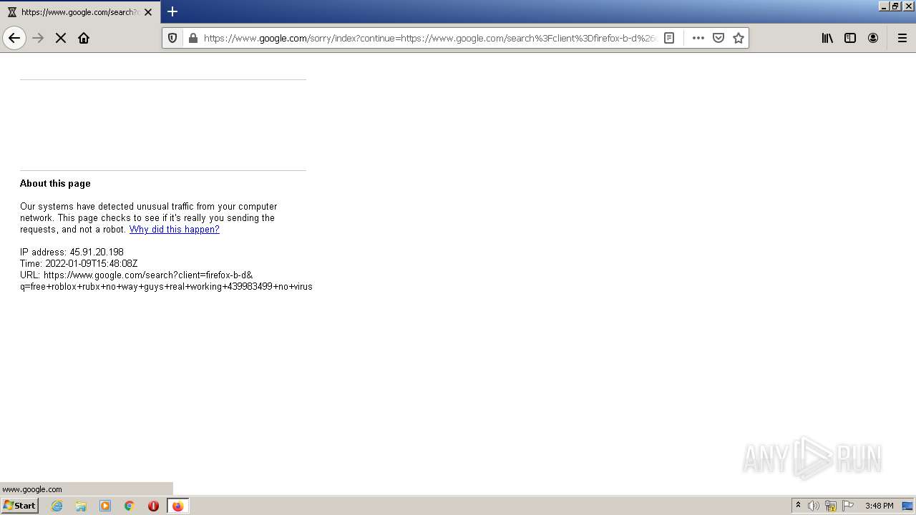Open page actions three-dot menu

698,38
